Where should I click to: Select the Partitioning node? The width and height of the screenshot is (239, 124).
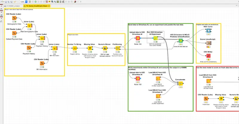[117, 48]
